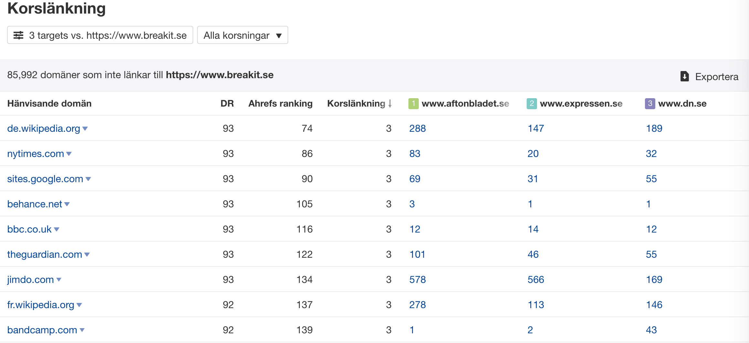The height and width of the screenshot is (343, 749).
Task: Open the 3 targets vs. breakit.se settings
Action: (100, 35)
